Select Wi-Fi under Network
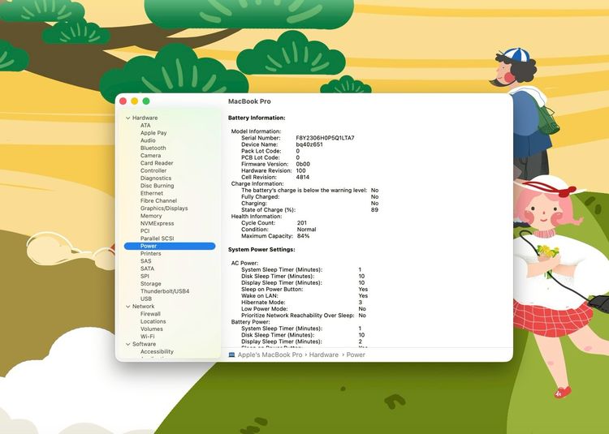The image size is (609, 434). click(147, 336)
